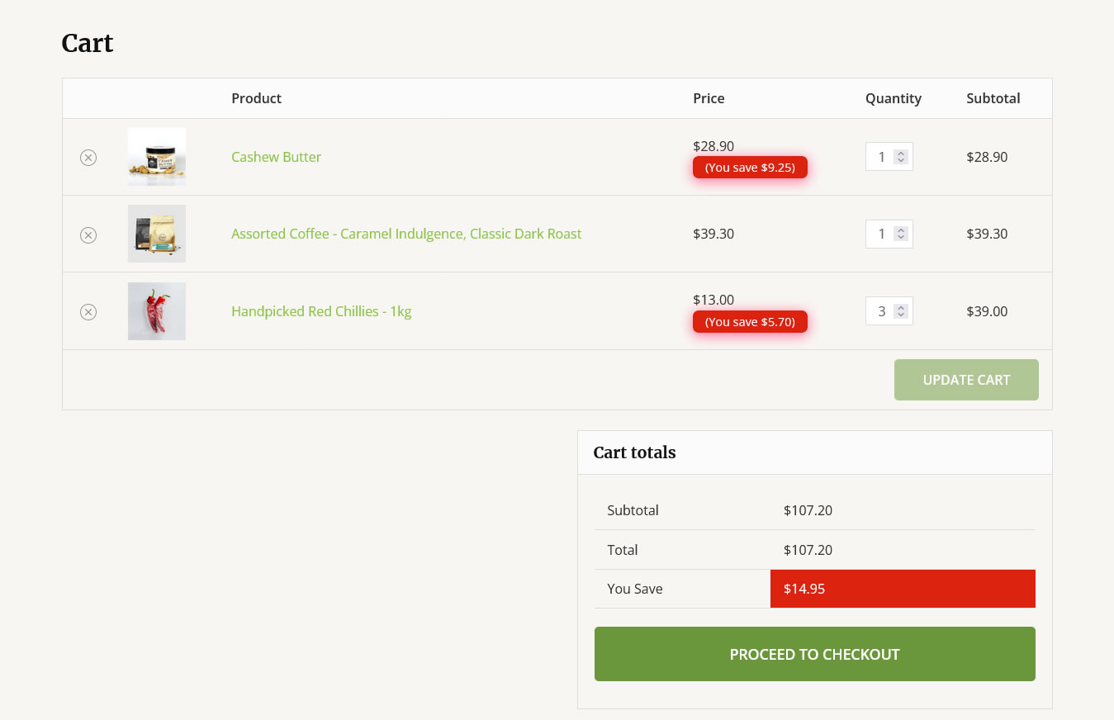Click the Red Chillies quantity field
Screen dimensions: 1114x720
coord(889,311)
